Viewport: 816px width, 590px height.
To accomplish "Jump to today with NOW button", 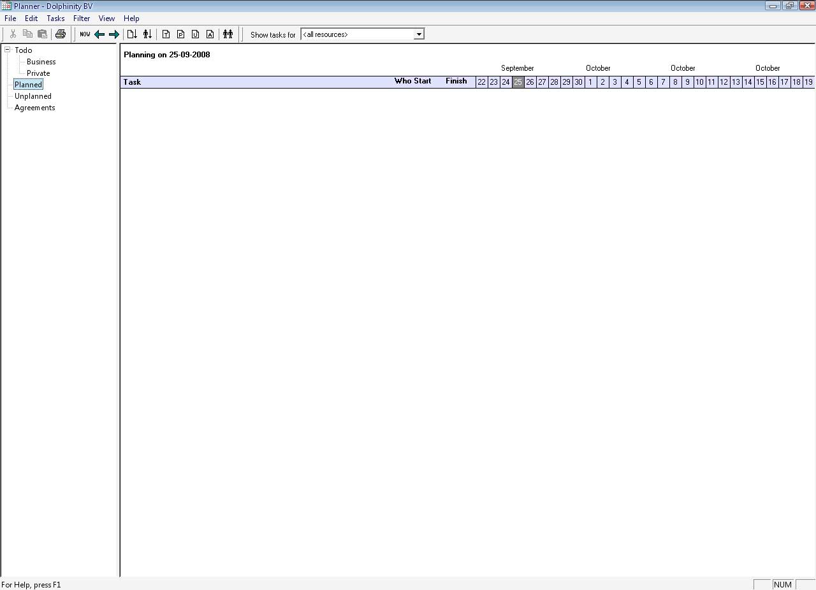I will (85, 34).
